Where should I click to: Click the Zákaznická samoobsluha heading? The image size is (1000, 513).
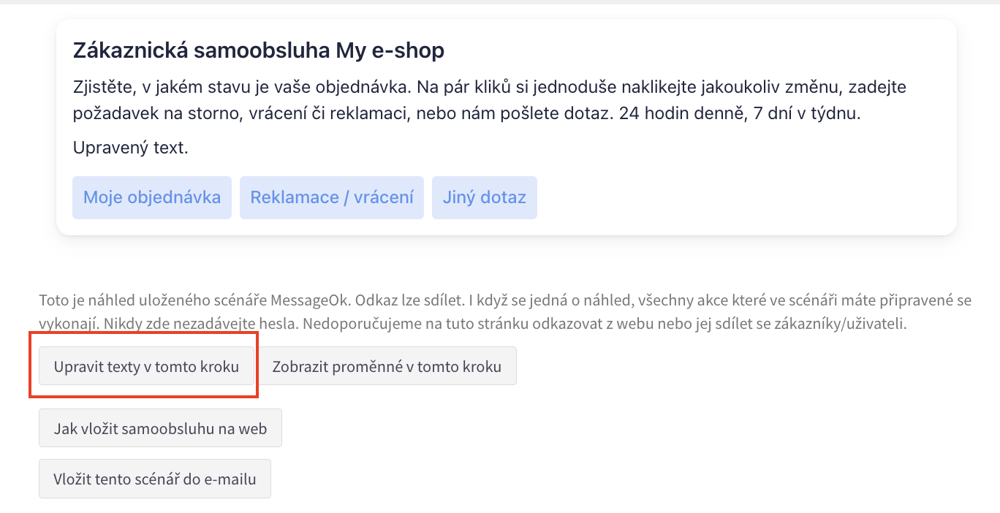click(202, 50)
